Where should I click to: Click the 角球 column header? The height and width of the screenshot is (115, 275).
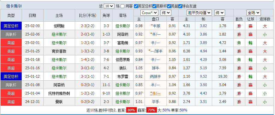(x=106, y=15)
